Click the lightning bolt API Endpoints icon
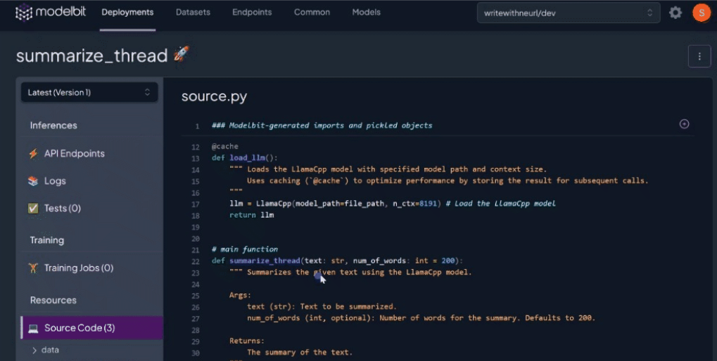Image resolution: width=717 pixels, height=361 pixels. (x=33, y=154)
